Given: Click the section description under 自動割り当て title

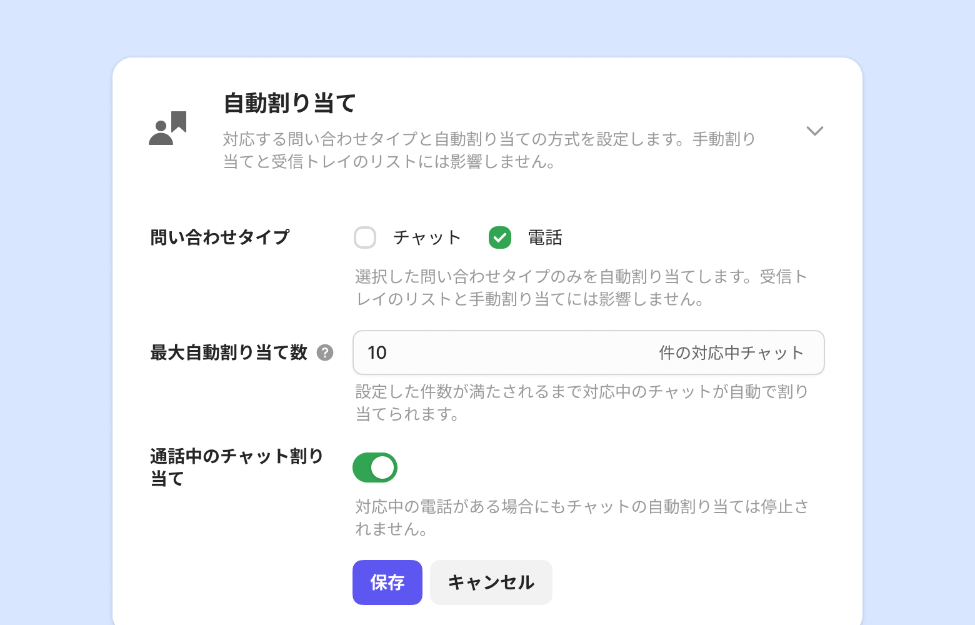Looking at the screenshot, I should [489, 151].
